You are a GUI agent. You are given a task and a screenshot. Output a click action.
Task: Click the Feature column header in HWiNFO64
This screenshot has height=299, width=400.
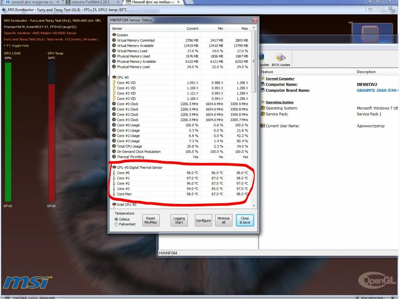(307, 72)
